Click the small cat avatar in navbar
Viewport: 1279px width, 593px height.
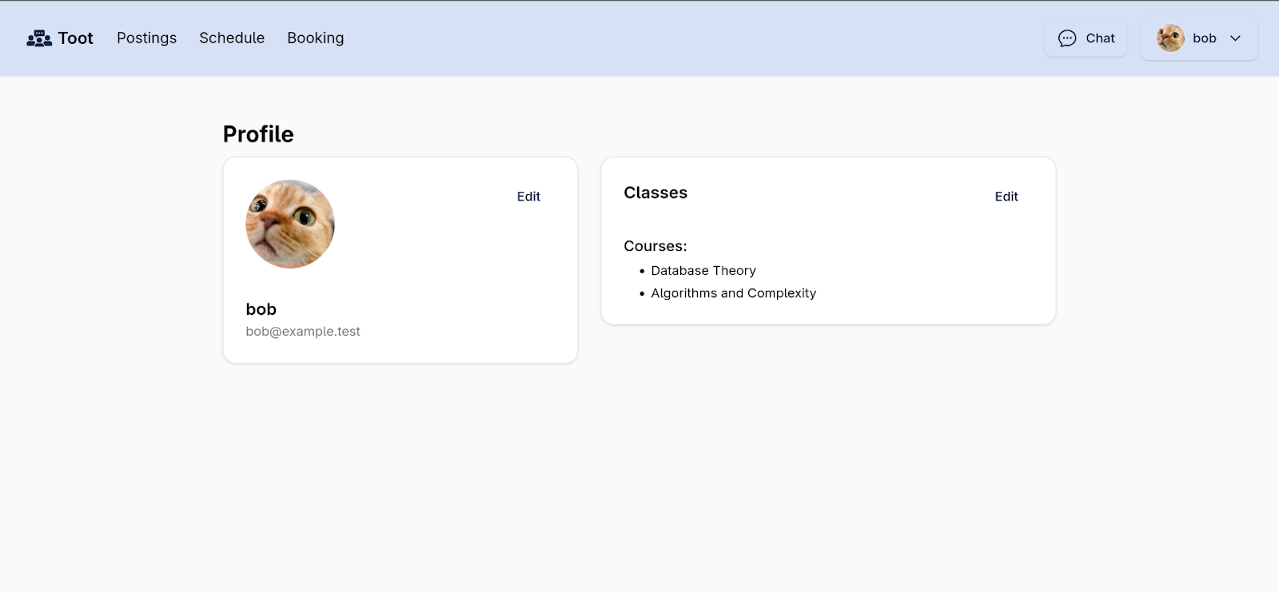coord(1170,38)
